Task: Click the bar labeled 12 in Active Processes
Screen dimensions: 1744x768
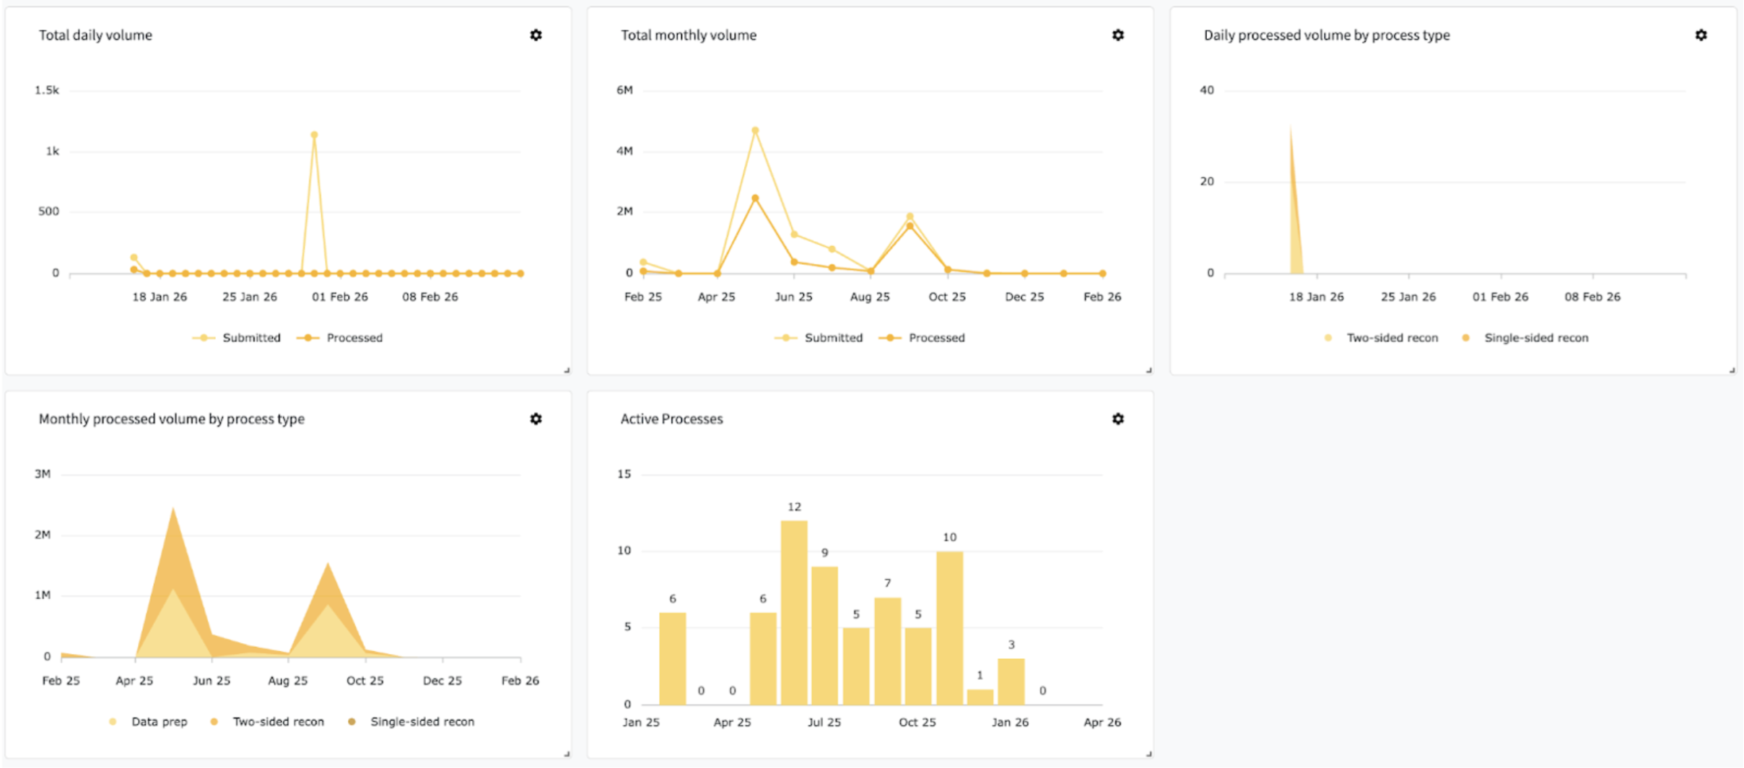Action: [x=794, y=612]
